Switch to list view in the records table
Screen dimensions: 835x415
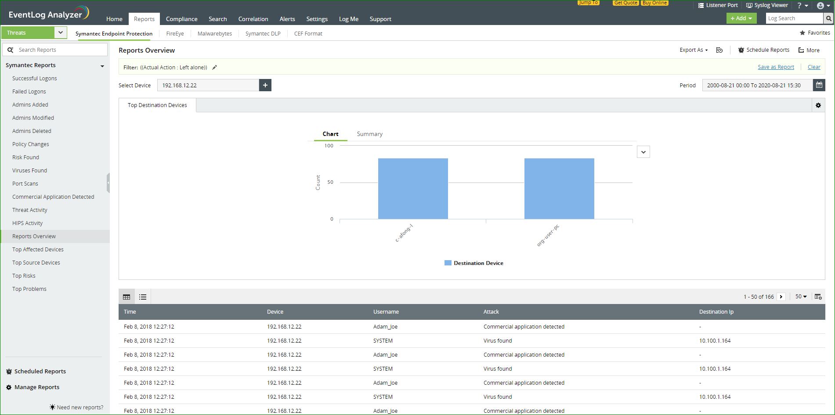(x=143, y=297)
